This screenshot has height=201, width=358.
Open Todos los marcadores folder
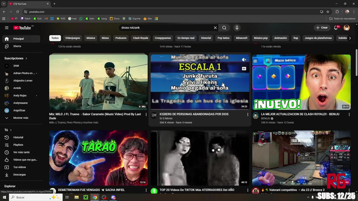point(342,19)
